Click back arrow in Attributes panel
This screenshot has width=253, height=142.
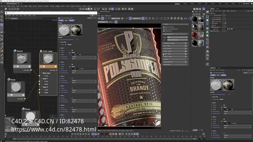tap(239, 70)
